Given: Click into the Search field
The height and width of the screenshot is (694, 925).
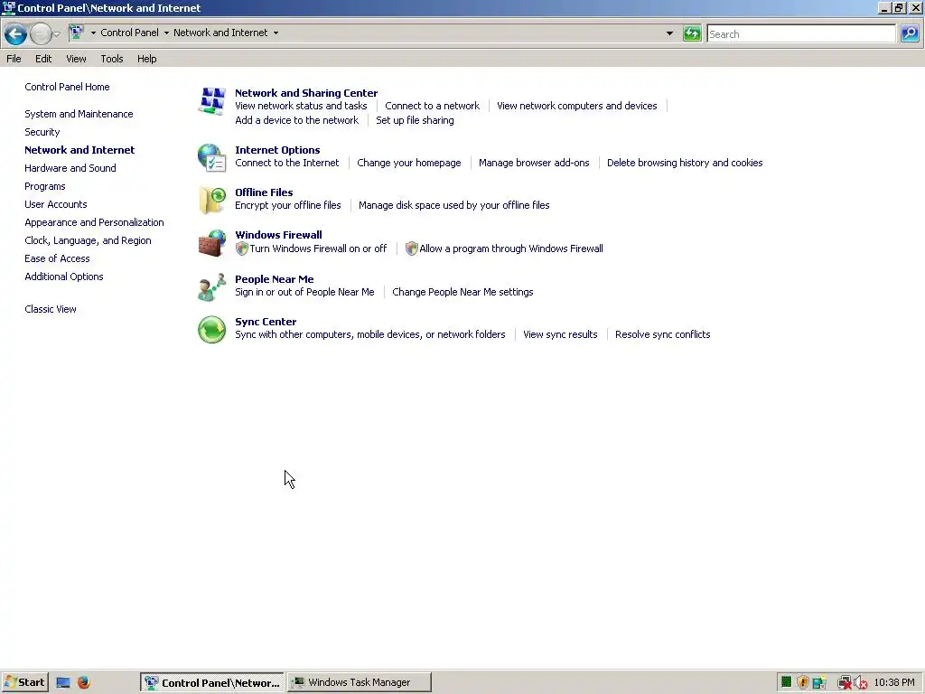Looking at the screenshot, I should point(801,33).
